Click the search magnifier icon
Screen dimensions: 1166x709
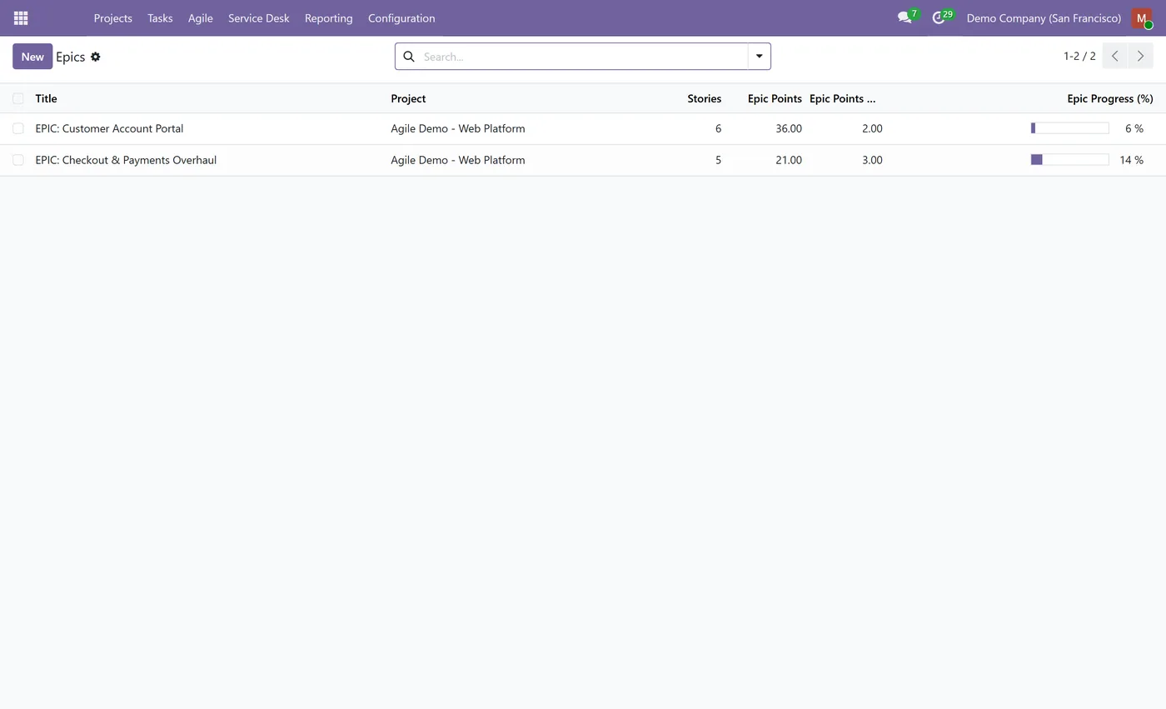pos(409,57)
